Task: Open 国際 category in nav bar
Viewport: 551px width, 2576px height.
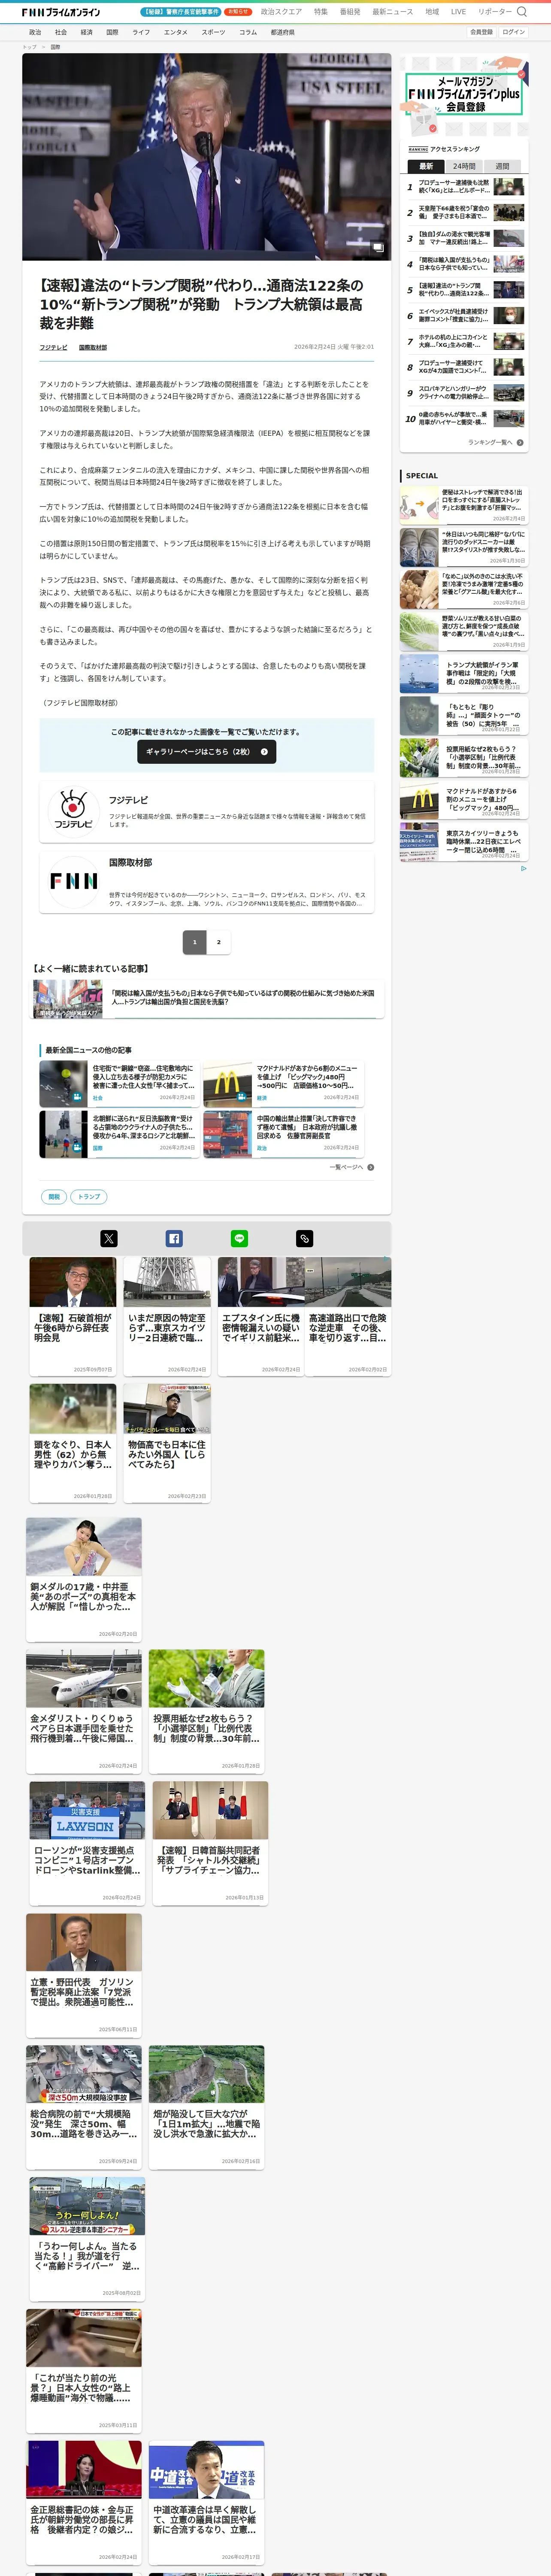Action: 112,32
